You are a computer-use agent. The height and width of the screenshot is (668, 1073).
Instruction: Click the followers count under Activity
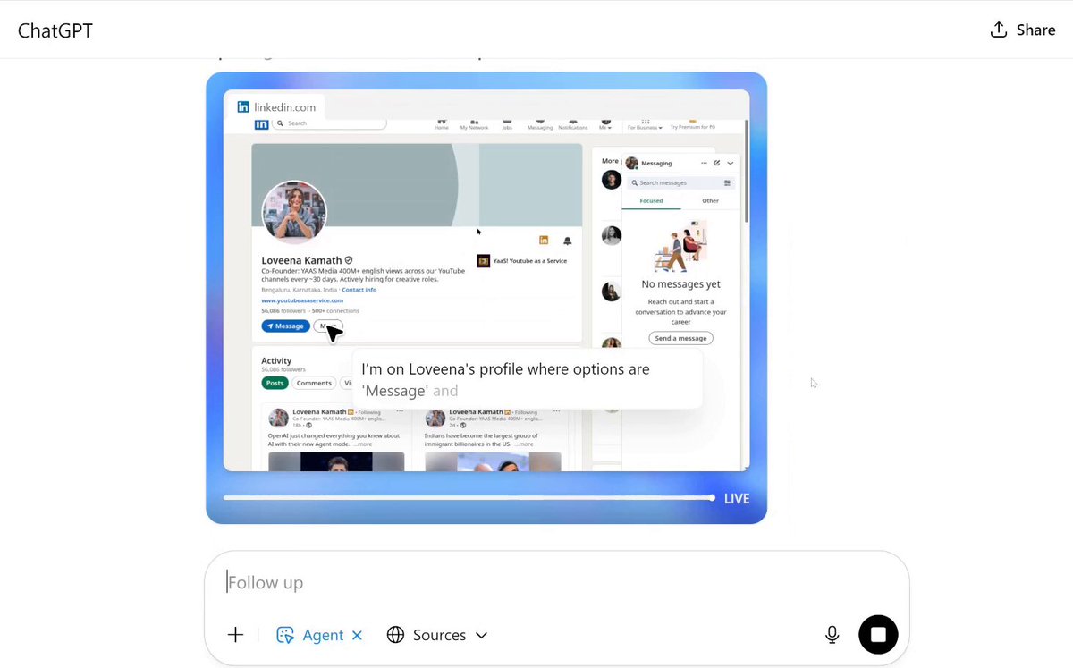point(283,369)
